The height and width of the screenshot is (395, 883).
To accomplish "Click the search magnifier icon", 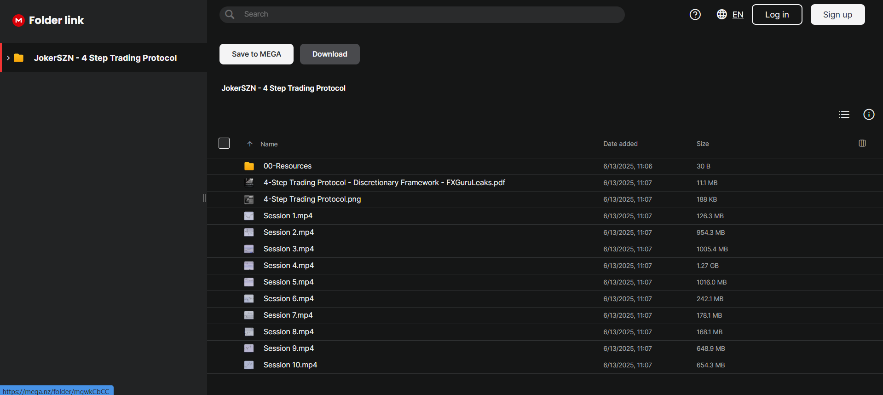I will (x=230, y=14).
